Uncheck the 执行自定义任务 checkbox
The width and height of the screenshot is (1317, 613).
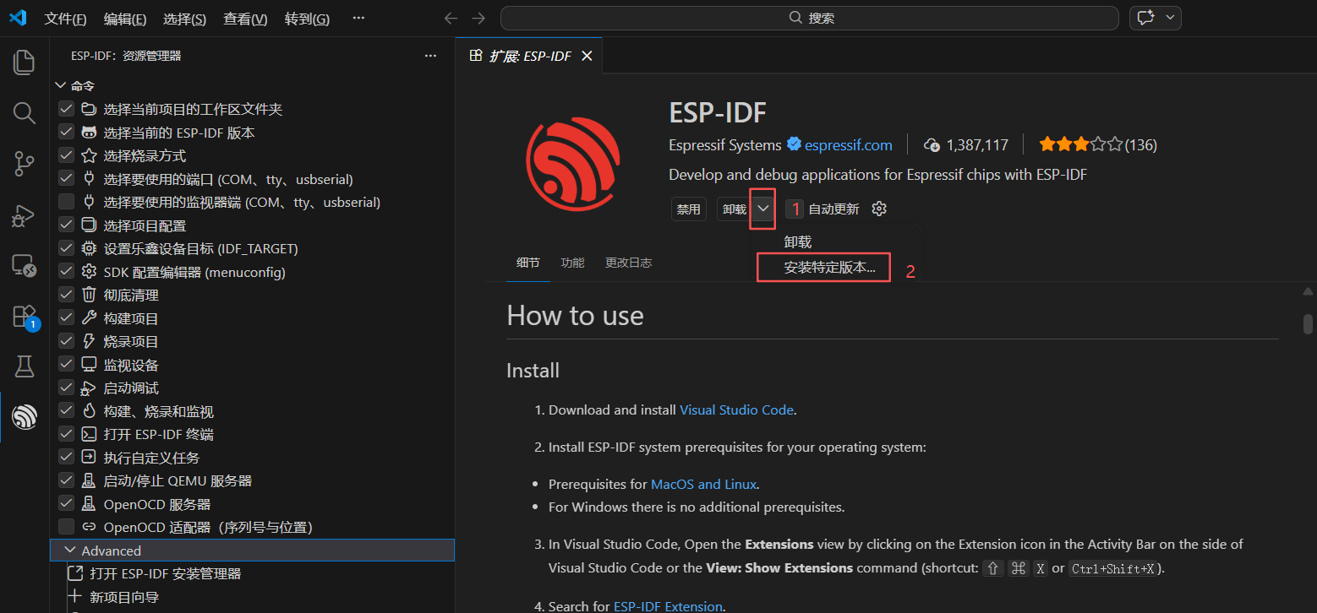tap(66, 458)
